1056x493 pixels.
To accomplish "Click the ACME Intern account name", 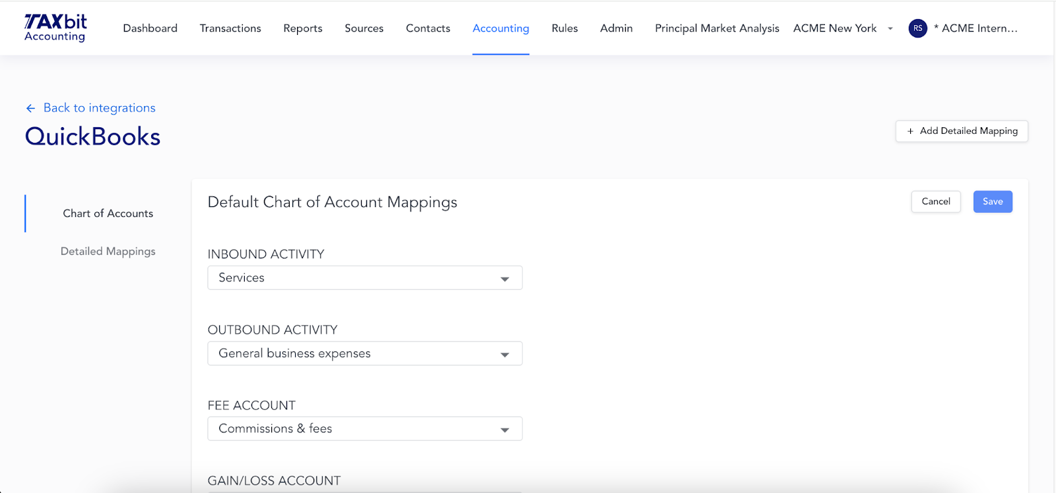I will coord(979,28).
